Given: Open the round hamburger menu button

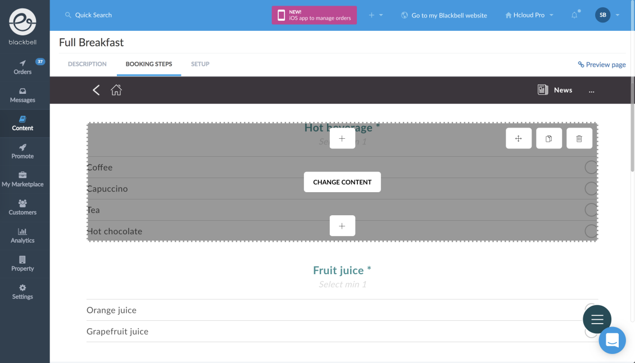Looking at the screenshot, I should [597, 319].
